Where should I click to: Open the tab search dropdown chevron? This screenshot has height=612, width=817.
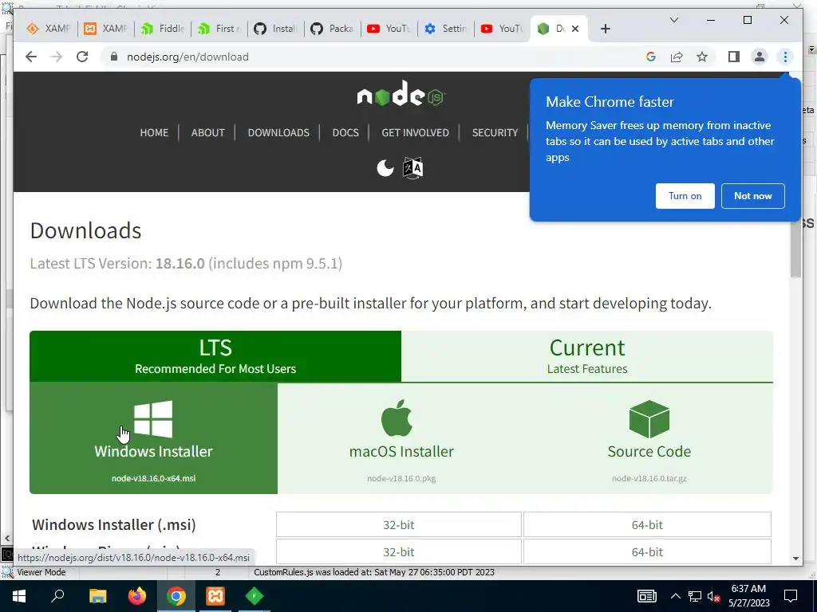[x=673, y=20]
